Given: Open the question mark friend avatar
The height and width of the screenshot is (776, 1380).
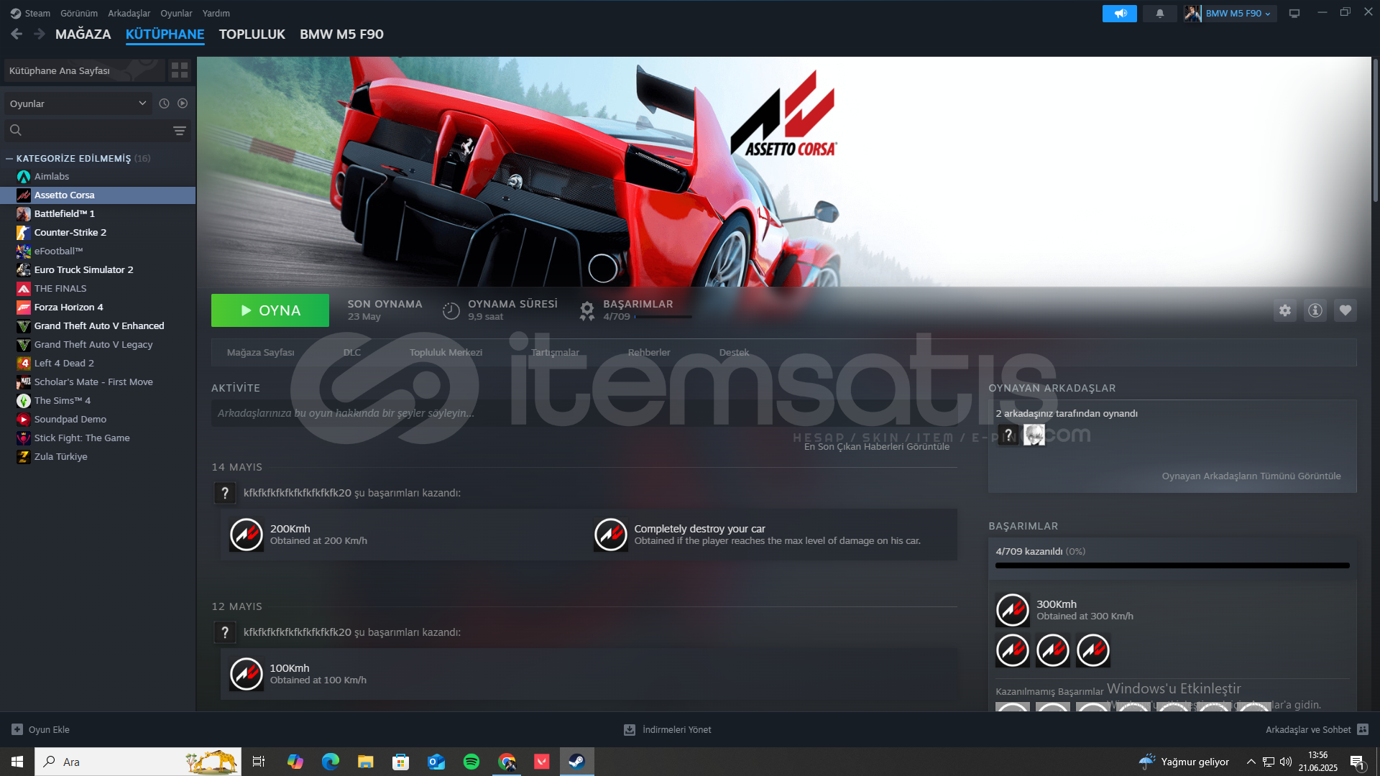Looking at the screenshot, I should coord(1008,435).
